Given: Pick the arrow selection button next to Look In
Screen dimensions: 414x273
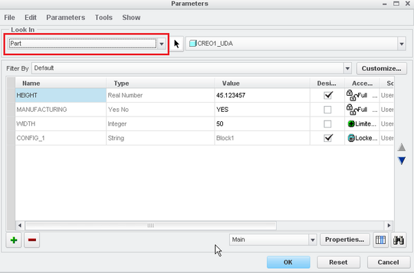Looking at the screenshot, I should click(177, 44).
